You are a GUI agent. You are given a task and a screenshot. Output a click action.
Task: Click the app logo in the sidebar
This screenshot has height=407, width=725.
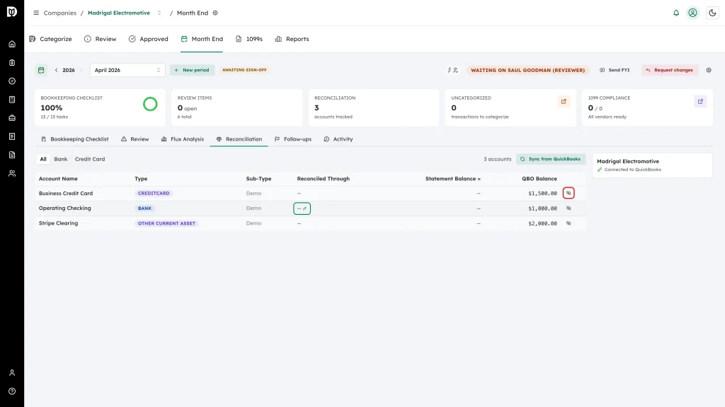coord(12,12)
